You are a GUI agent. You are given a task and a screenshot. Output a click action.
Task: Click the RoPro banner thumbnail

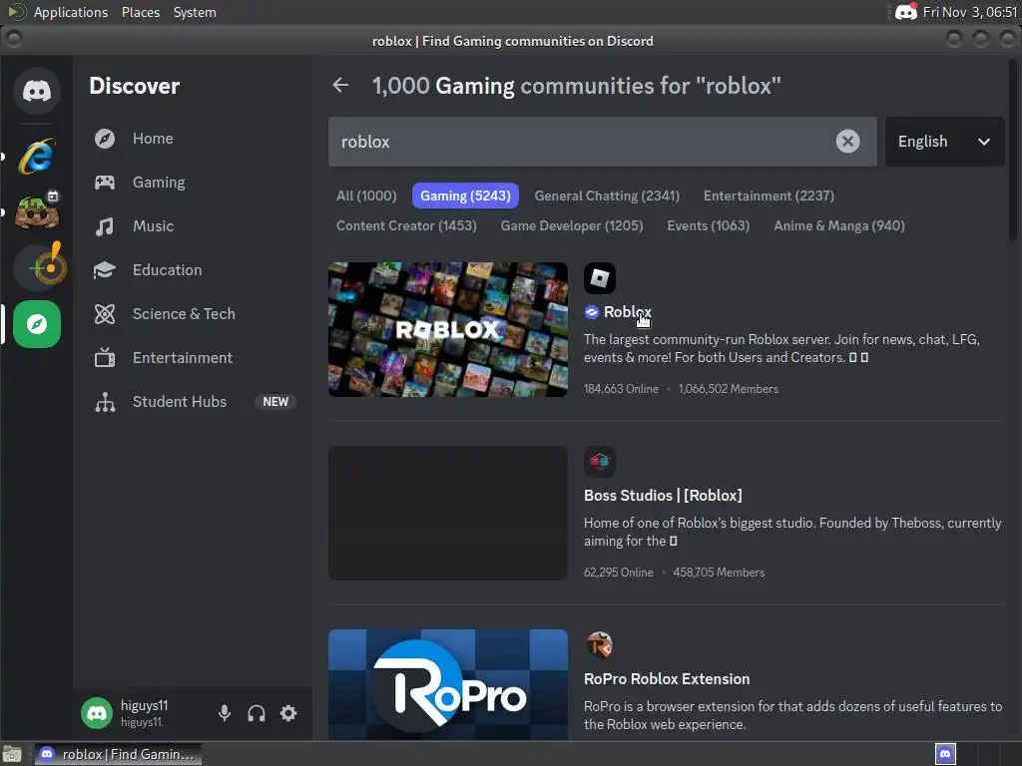tap(448, 684)
